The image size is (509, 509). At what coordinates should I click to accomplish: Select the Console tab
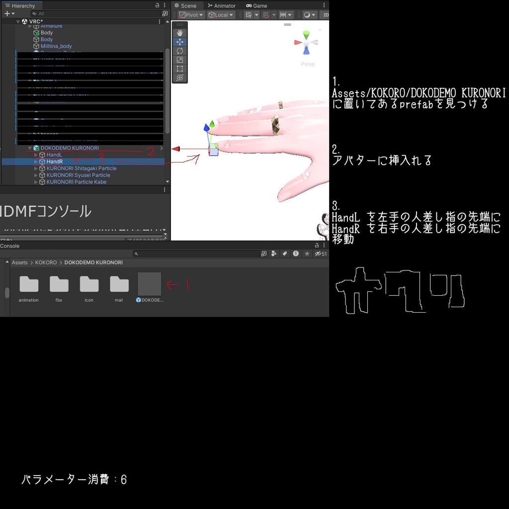[x=10, y=246]
